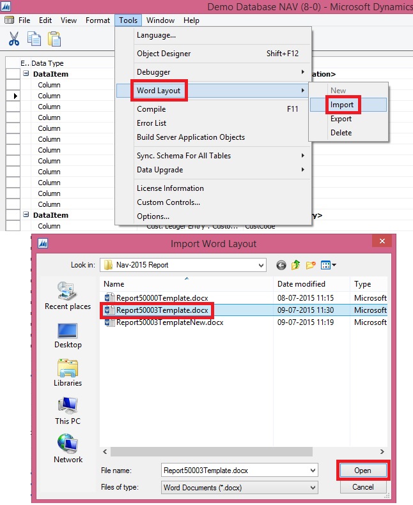Click the Paste clipboard icon
This screenshot has height=505, width=413.
click(x=54, y=39)
